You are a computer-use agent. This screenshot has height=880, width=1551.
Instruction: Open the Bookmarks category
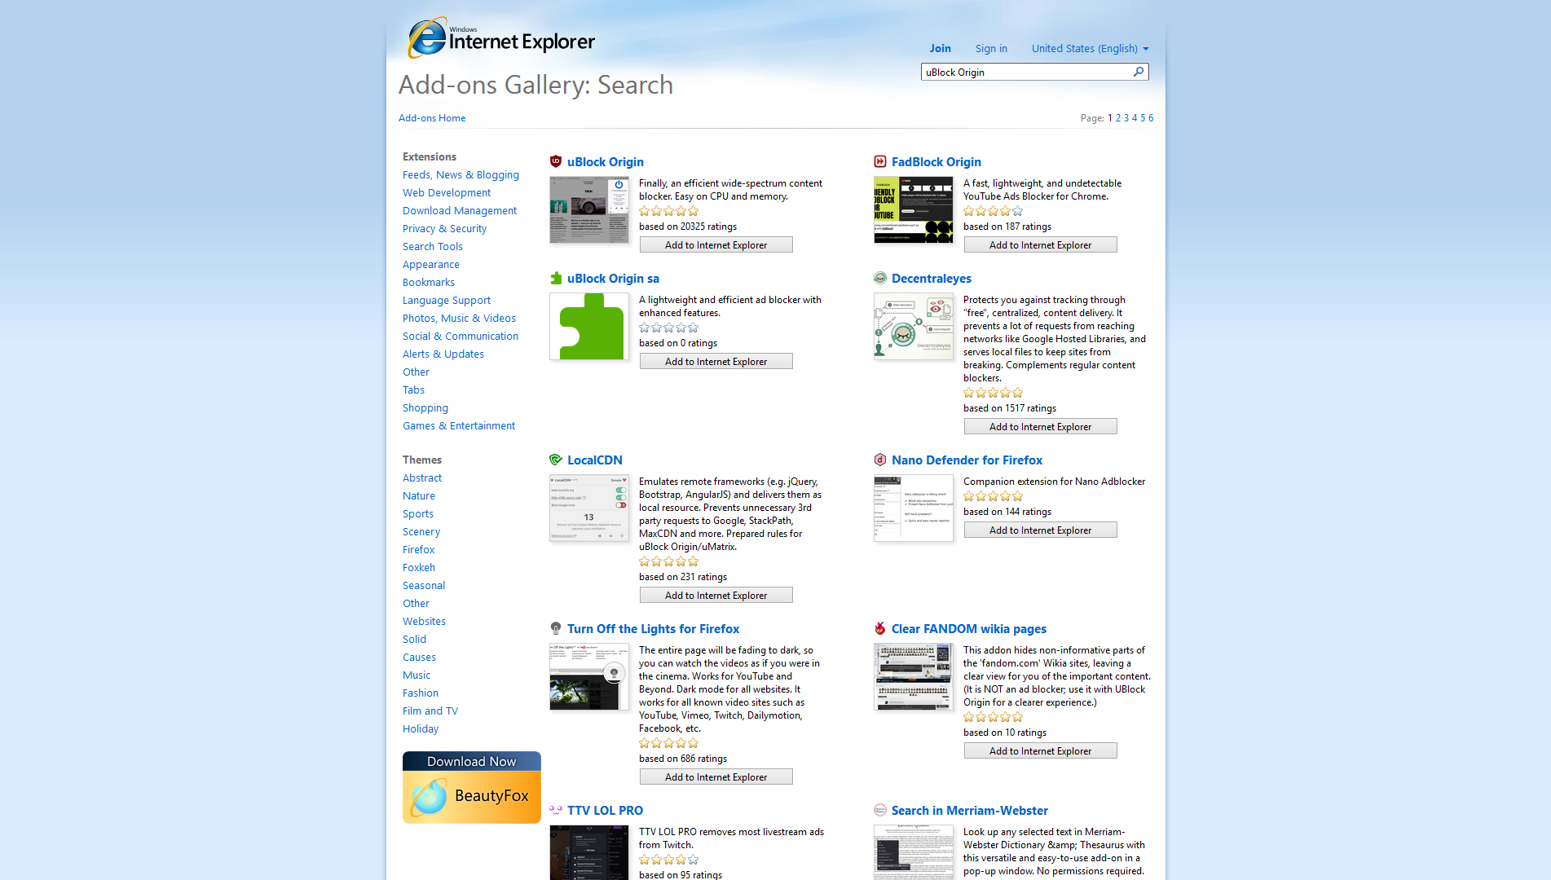pos(429,282)
